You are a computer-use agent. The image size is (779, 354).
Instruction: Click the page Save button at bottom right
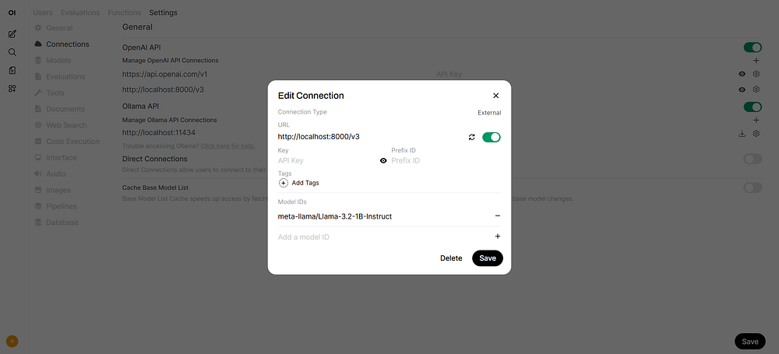tap(749, 341)
